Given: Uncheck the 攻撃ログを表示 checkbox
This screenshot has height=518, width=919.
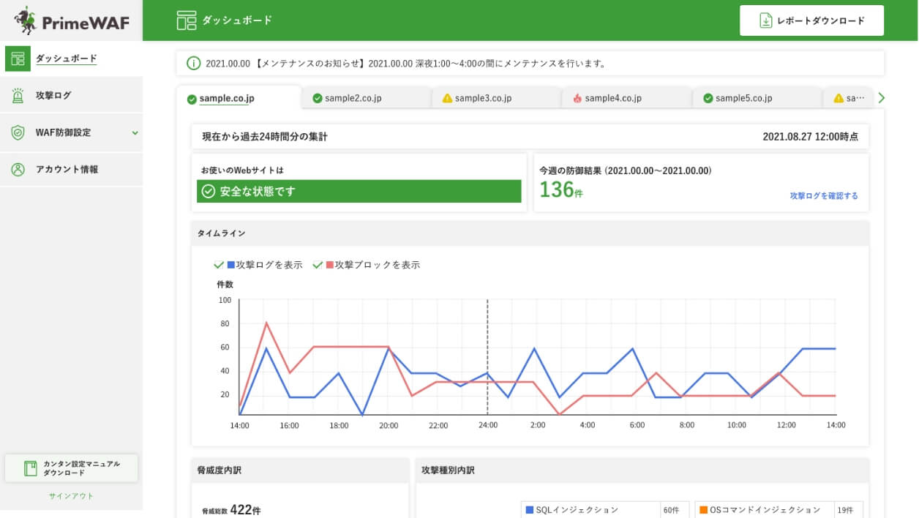Looking at the screenshot, I should pos(220,265).
